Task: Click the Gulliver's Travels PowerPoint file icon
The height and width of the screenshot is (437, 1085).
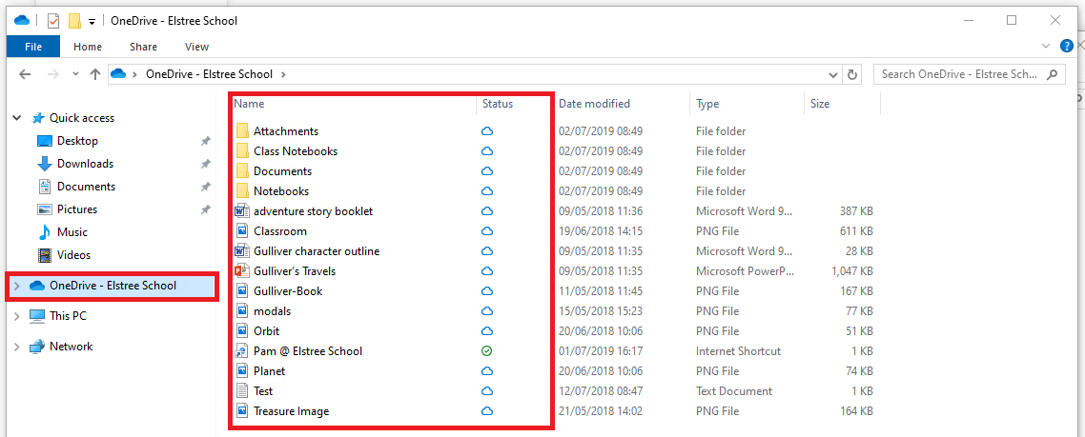Action: click(241, 271)
